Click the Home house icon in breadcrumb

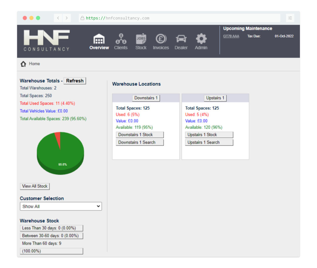tap(23, 64)
